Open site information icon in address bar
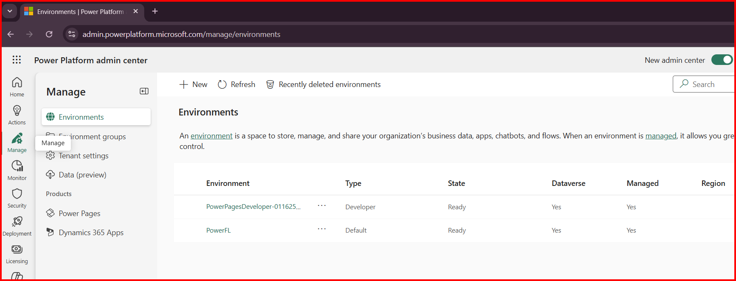The image size is (736, 281). [72, 34]
